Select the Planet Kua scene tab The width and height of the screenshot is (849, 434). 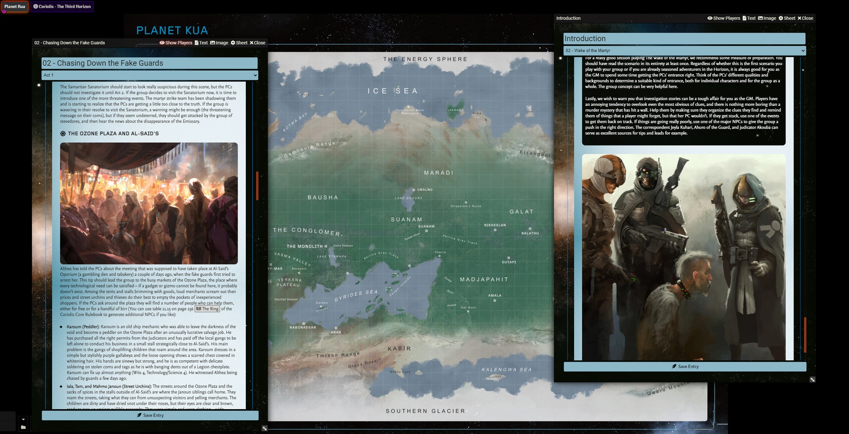(15, 7)
